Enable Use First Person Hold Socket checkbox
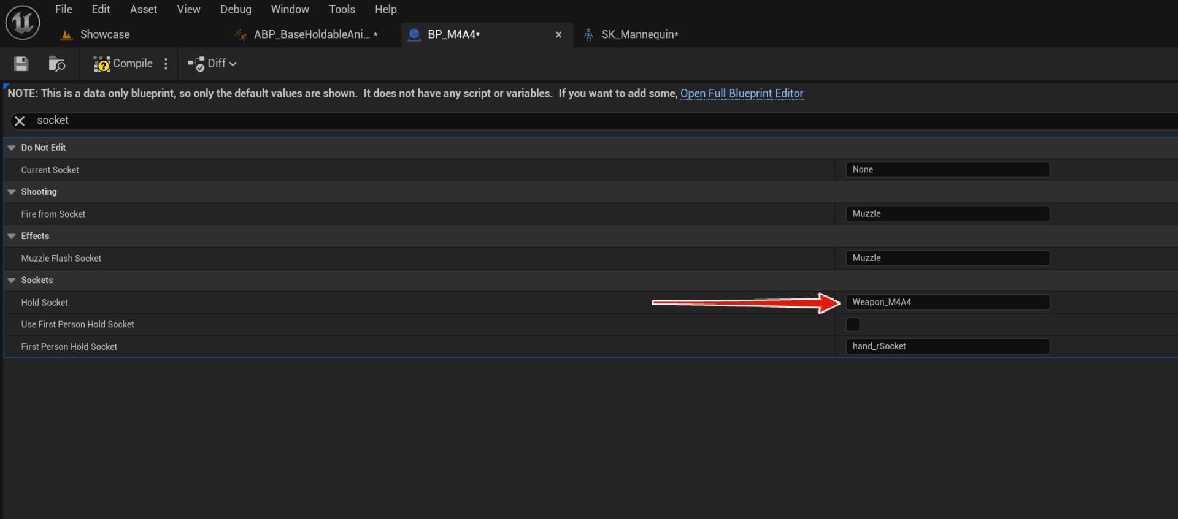 coord(853,324)
